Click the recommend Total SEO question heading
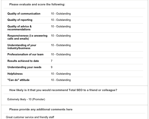The image size is (149, 119). 63,90
